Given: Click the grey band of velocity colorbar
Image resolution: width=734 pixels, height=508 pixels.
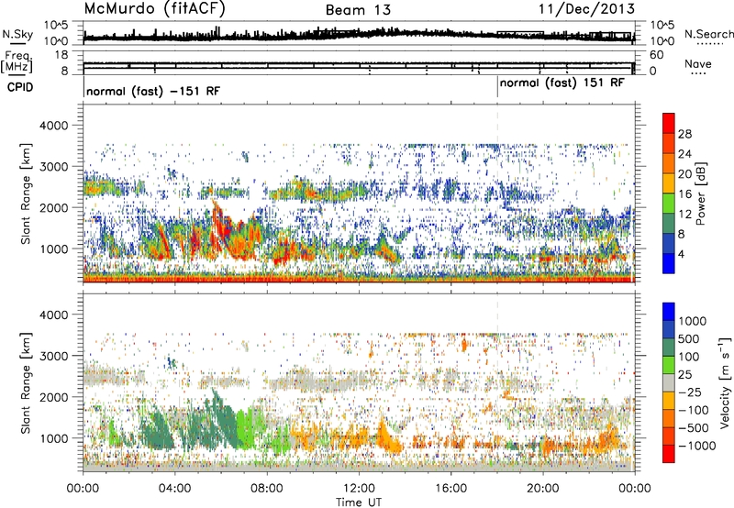Looking at the screenshot, I should (x=669, y=382).
